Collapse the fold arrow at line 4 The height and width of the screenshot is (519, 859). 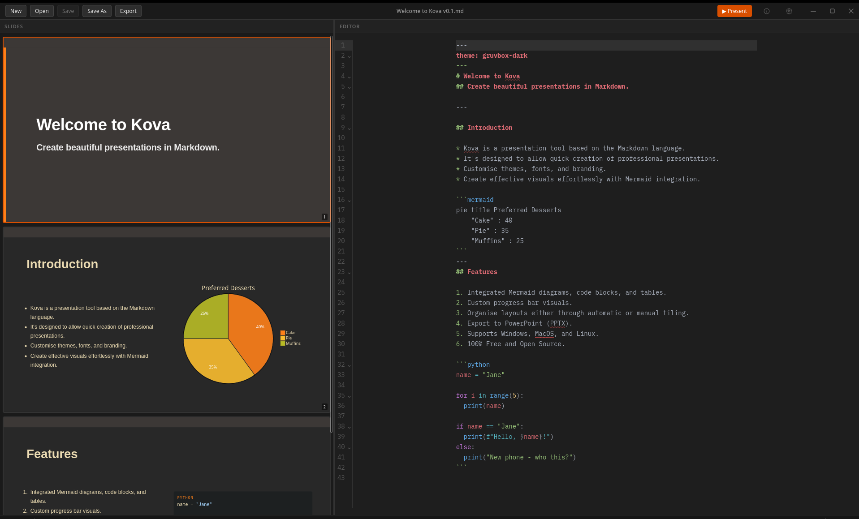(350, 77)
